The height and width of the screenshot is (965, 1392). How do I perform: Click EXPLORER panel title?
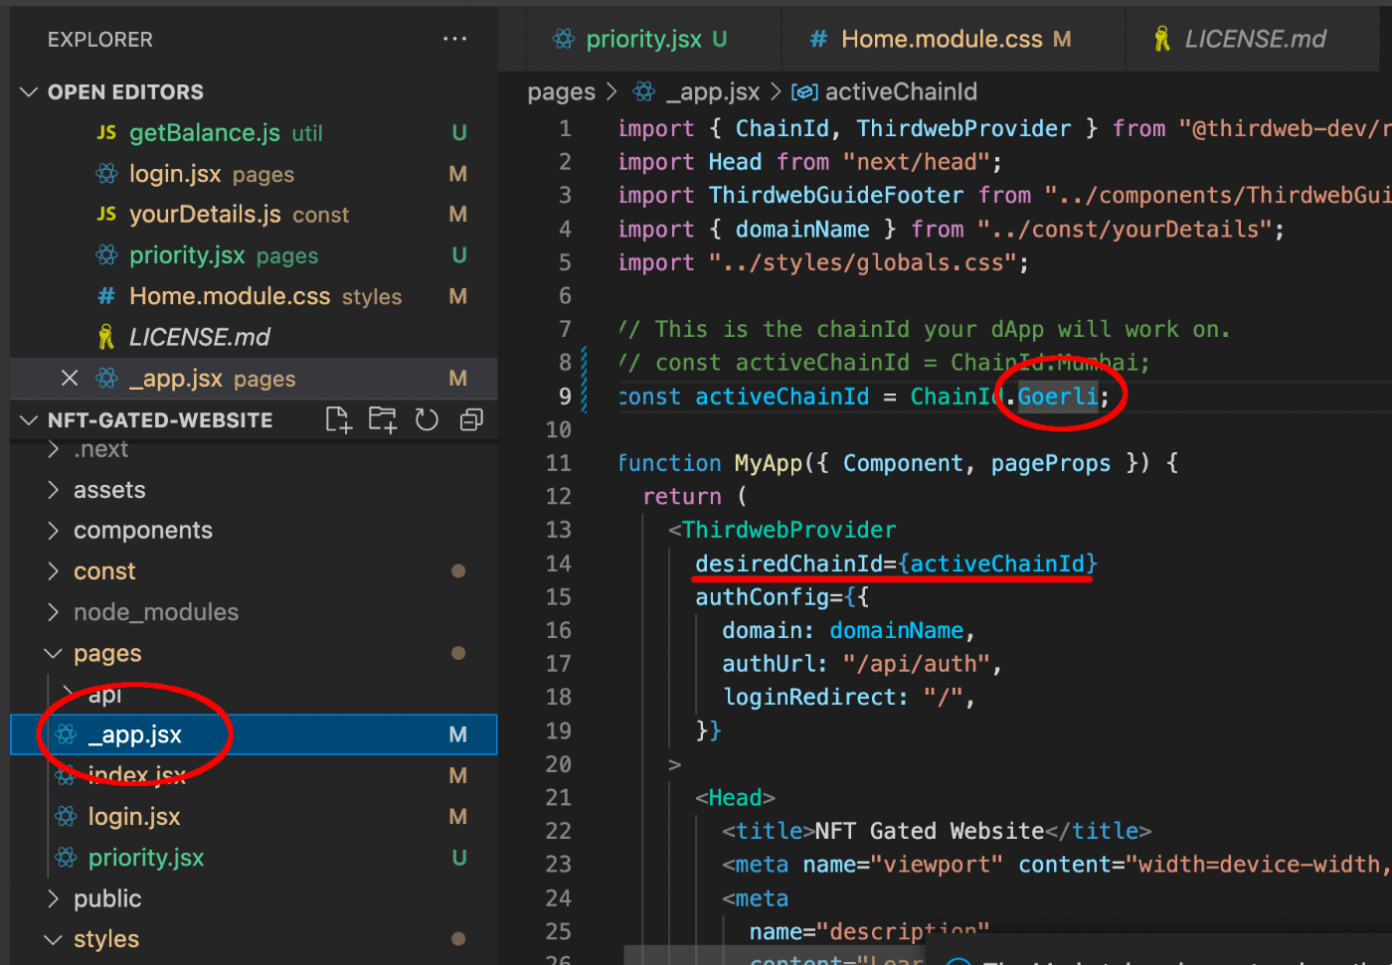click(x=100, y=40)
